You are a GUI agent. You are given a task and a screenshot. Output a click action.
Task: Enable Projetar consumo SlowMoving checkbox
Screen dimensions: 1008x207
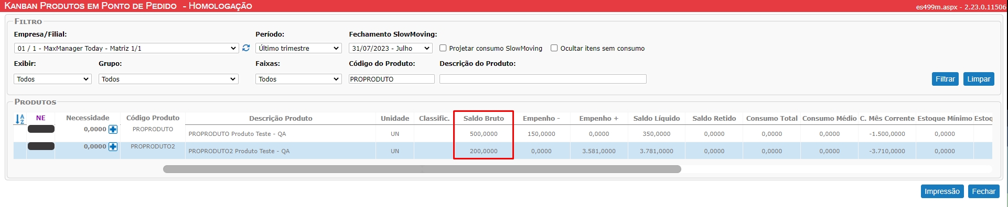pyautogui.click(x=443, y=48)
